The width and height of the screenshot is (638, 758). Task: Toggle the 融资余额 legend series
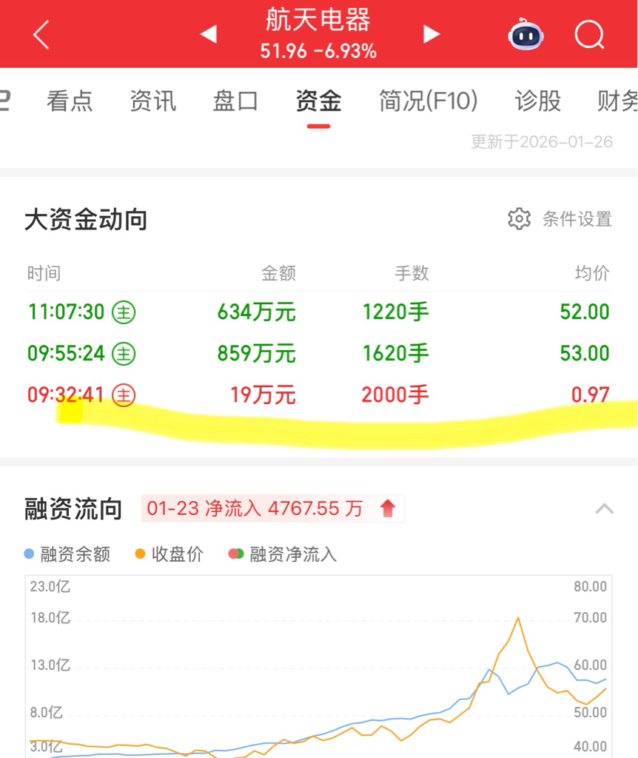click(x=67, y=554)
